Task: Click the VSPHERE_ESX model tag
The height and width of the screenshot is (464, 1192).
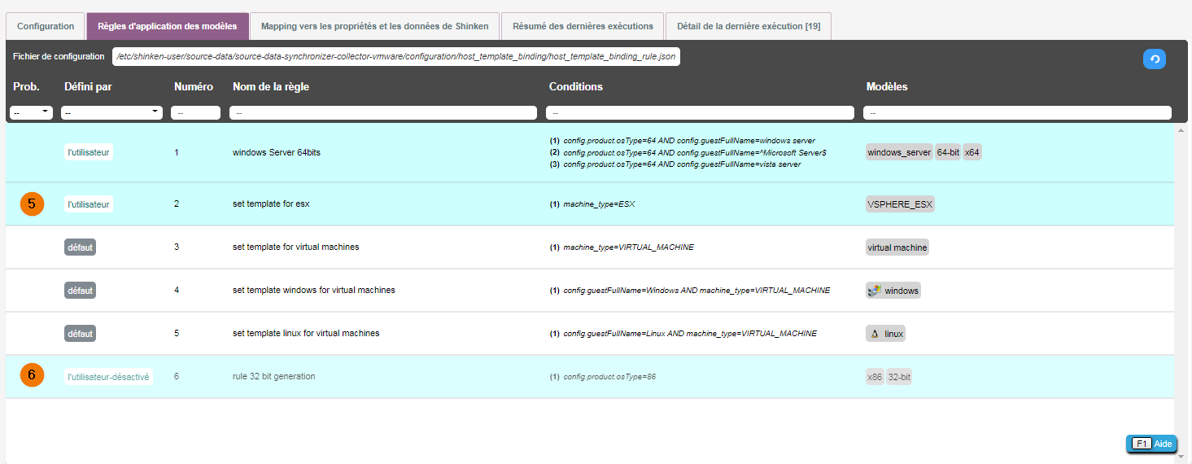Action: [900, 204]
